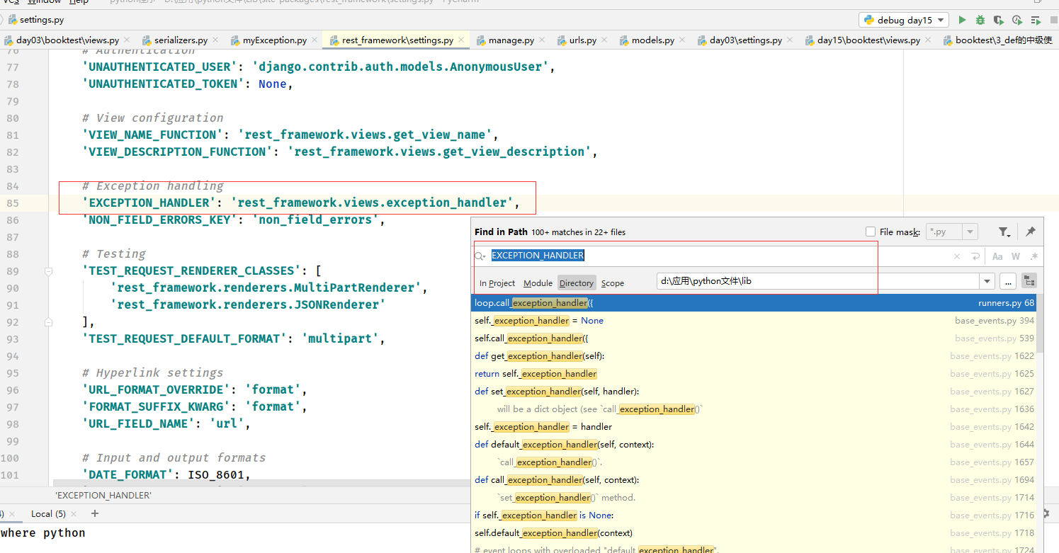
Task: Select Scope search option
Action: point(613,283)
